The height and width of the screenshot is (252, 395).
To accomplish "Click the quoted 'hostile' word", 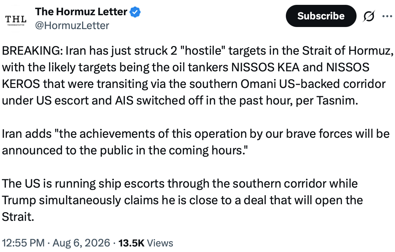I will click(x=203, y=51).
